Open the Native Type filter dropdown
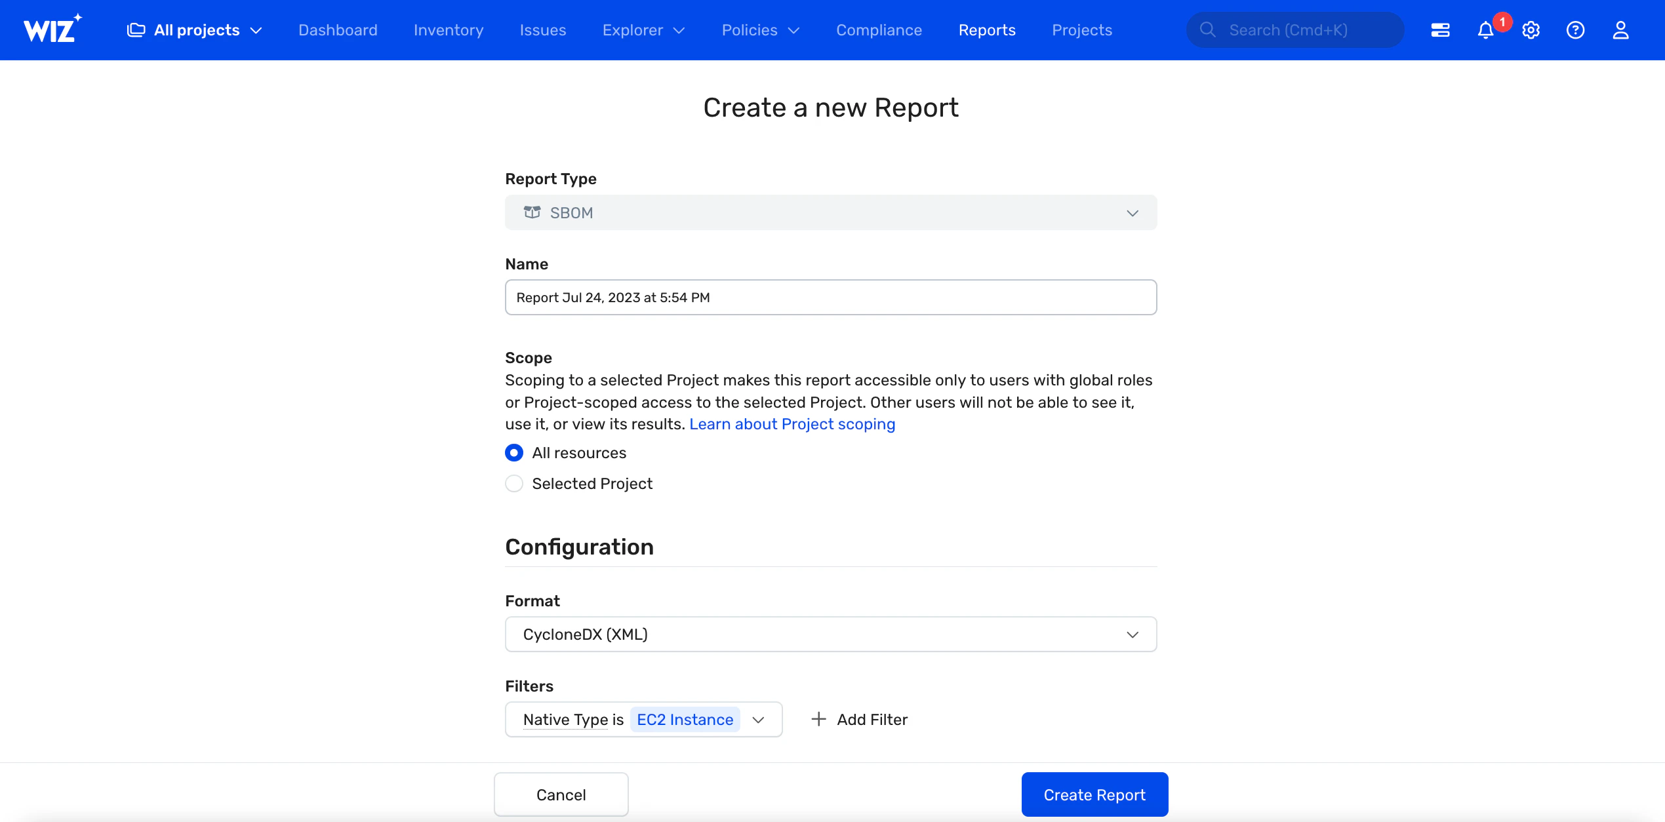Image resolution: width=1665 pixels, height=822 pixels. click(x=643, y=720)
